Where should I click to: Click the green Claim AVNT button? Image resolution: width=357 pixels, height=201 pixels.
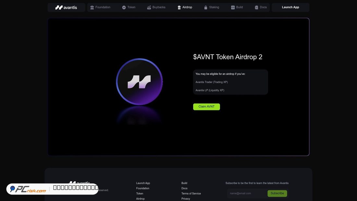(206, 107)
